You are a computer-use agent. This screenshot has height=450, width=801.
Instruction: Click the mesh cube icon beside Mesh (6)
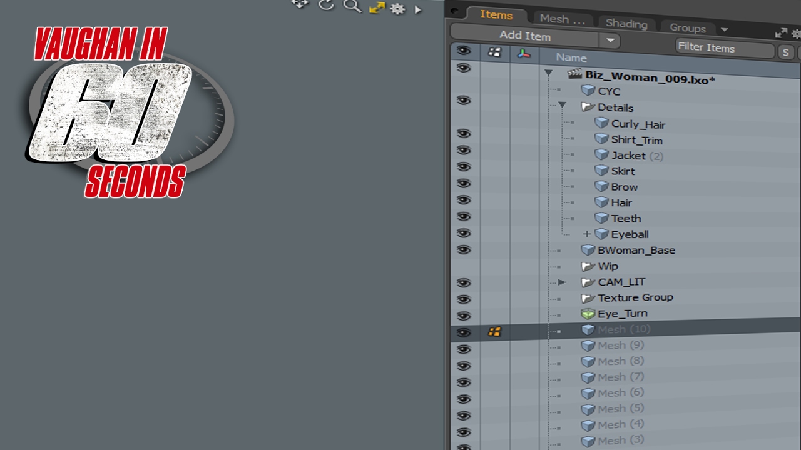(588, 393)
